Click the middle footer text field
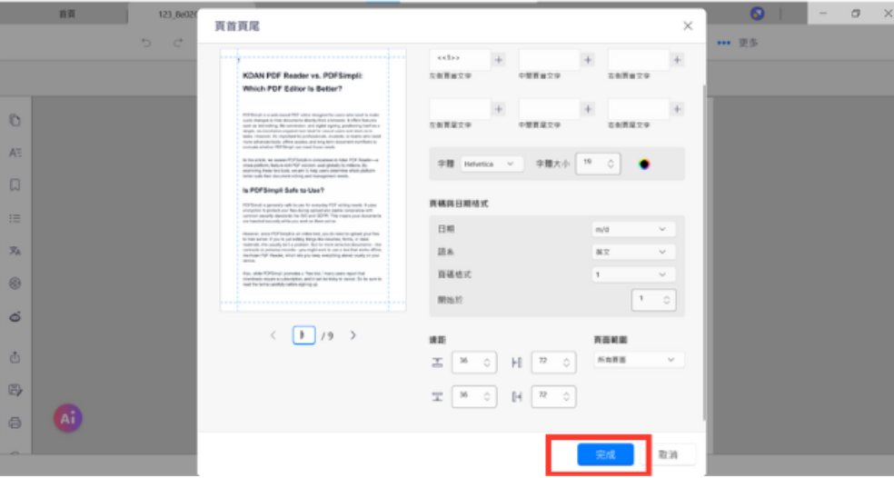894x478 pixels. click(549, 109)
